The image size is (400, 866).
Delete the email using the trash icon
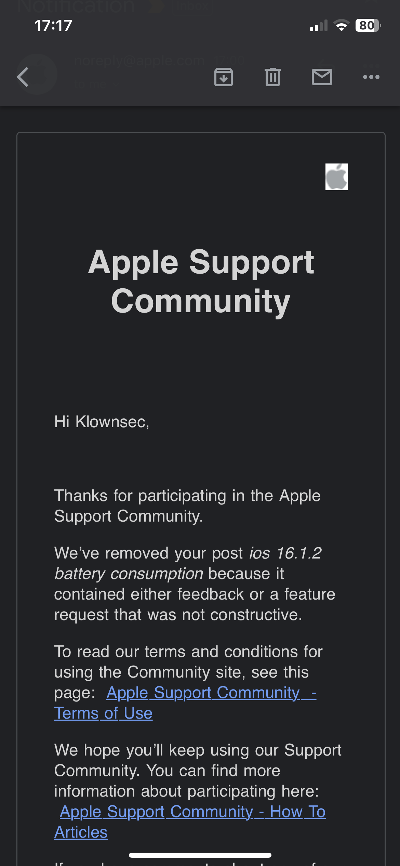(x=273, y=77)
